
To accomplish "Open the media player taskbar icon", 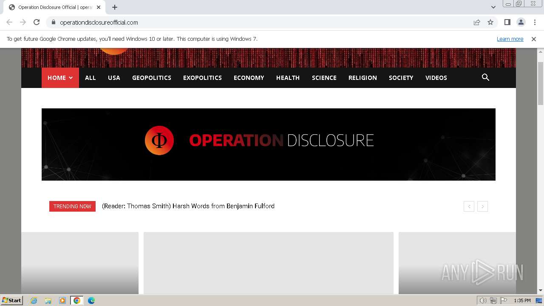I will 62,300.
